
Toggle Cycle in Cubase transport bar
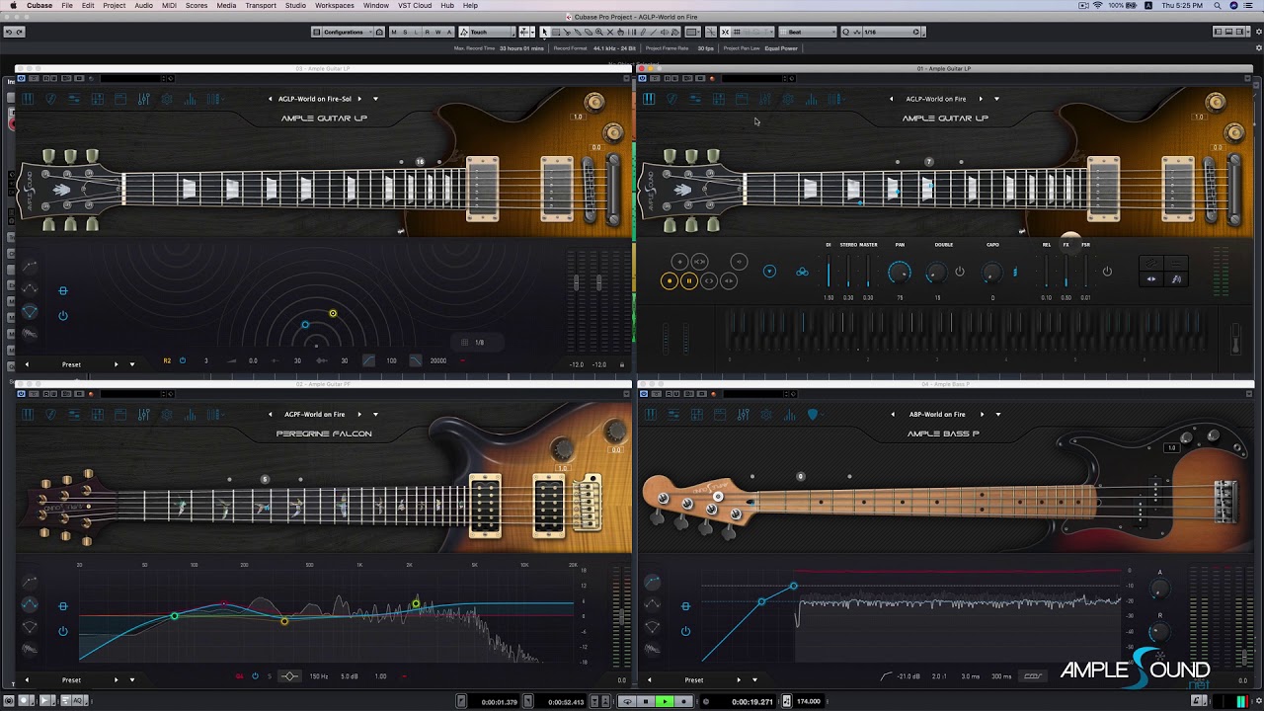click(627, 702)
